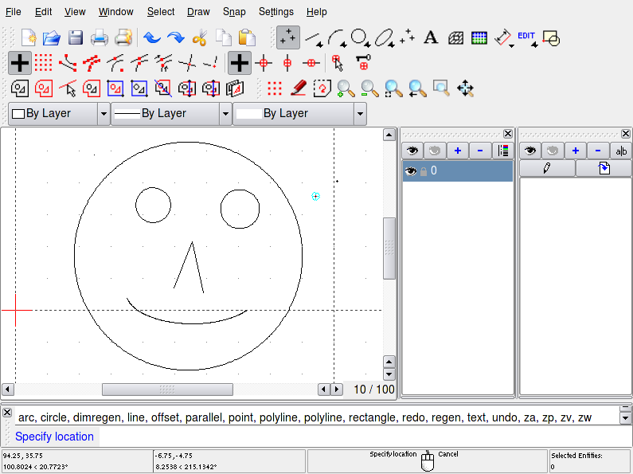Click the red pencil draft icon
Image resolution: width=633 pixels, height=474 pixels.
(299, 88)
